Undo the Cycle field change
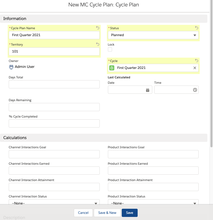The image size is (213, 220). 196,61
